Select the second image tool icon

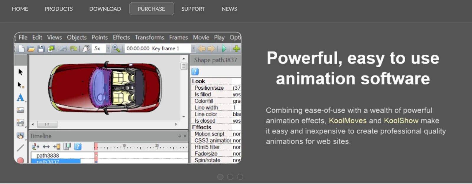coord(20,123)
